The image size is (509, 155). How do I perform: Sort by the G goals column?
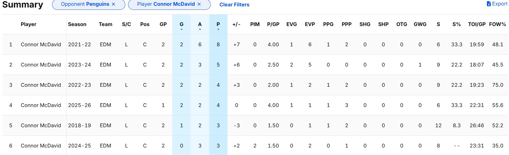tap(182, 24)
